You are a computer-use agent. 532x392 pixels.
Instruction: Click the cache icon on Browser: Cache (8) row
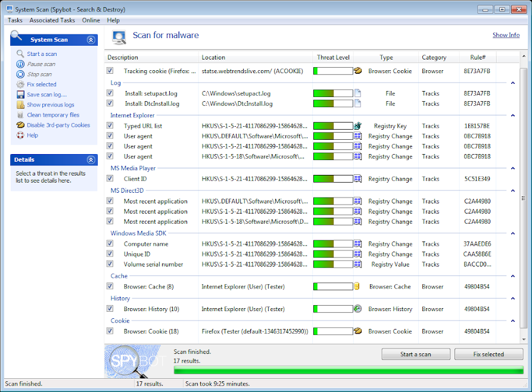click(357, 286)
